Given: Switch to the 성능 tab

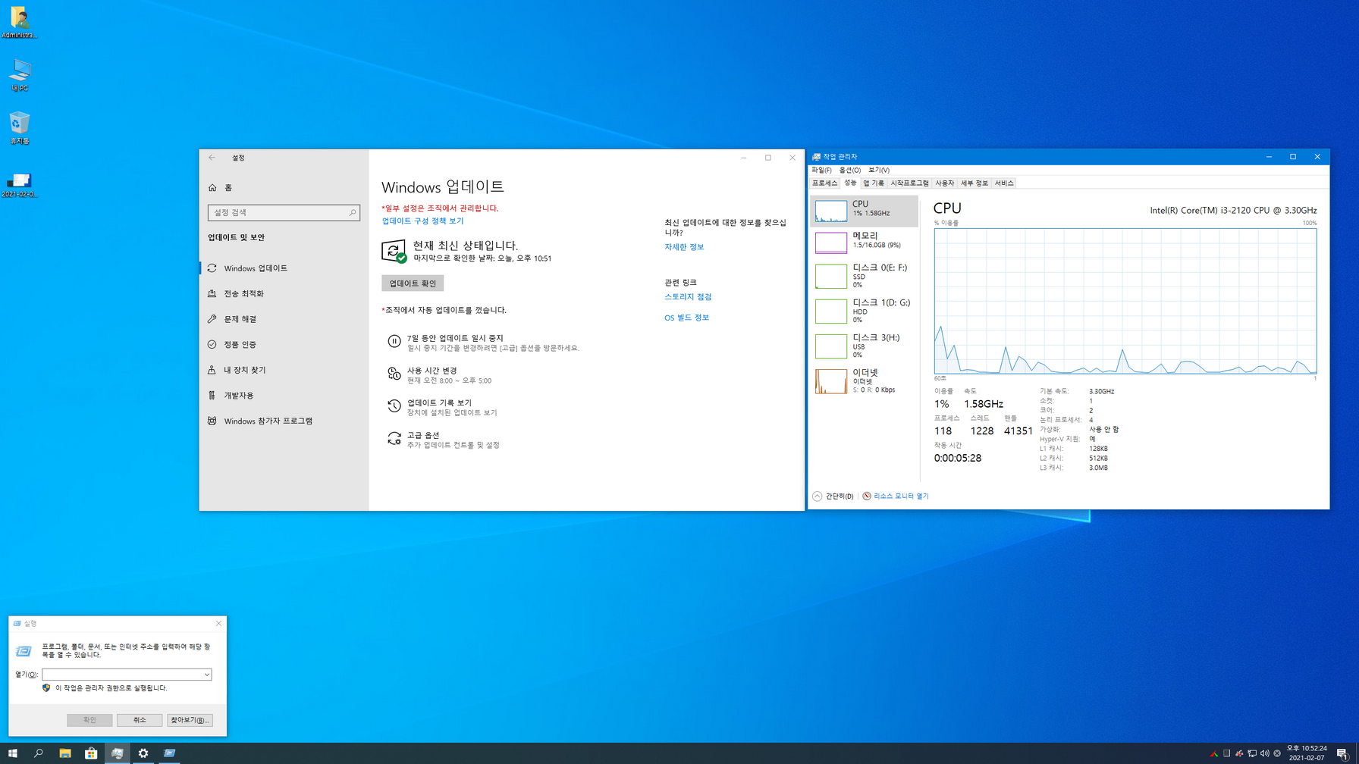Looking at the screenshot, I should (850, 183).
